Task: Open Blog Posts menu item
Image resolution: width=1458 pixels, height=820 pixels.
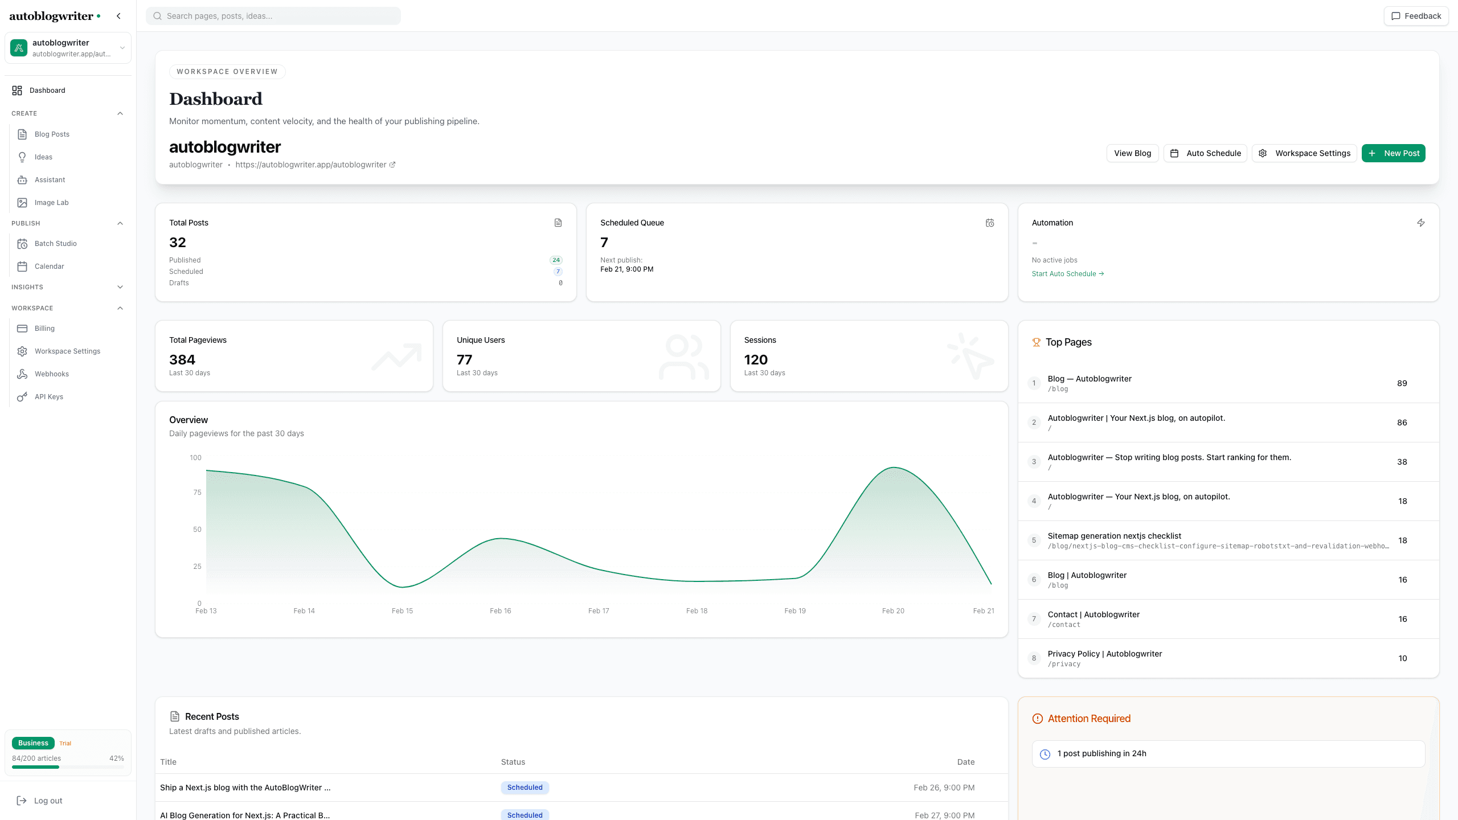Action: [x=52, y=134]
